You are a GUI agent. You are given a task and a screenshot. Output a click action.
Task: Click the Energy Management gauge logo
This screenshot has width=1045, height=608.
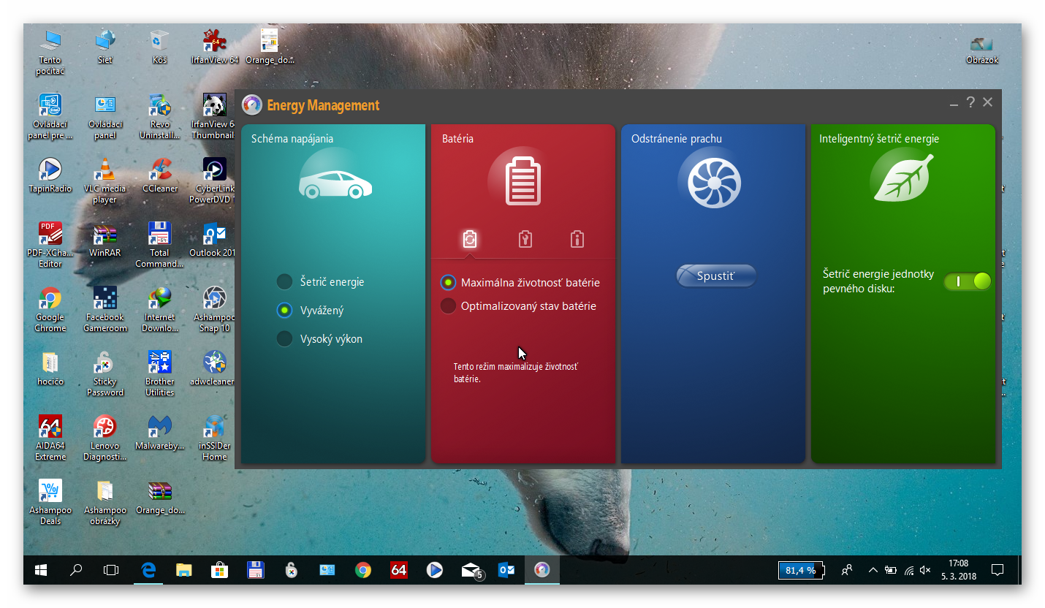251,105
